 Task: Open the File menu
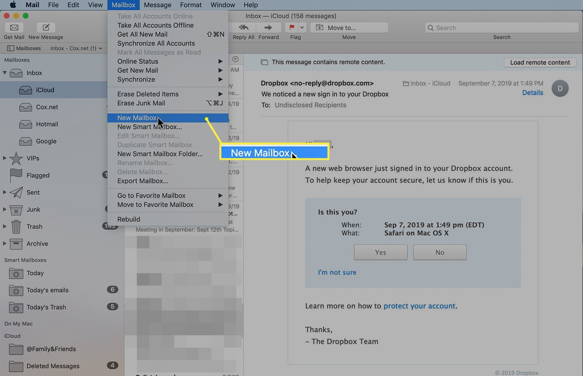(x=53, y=5)
